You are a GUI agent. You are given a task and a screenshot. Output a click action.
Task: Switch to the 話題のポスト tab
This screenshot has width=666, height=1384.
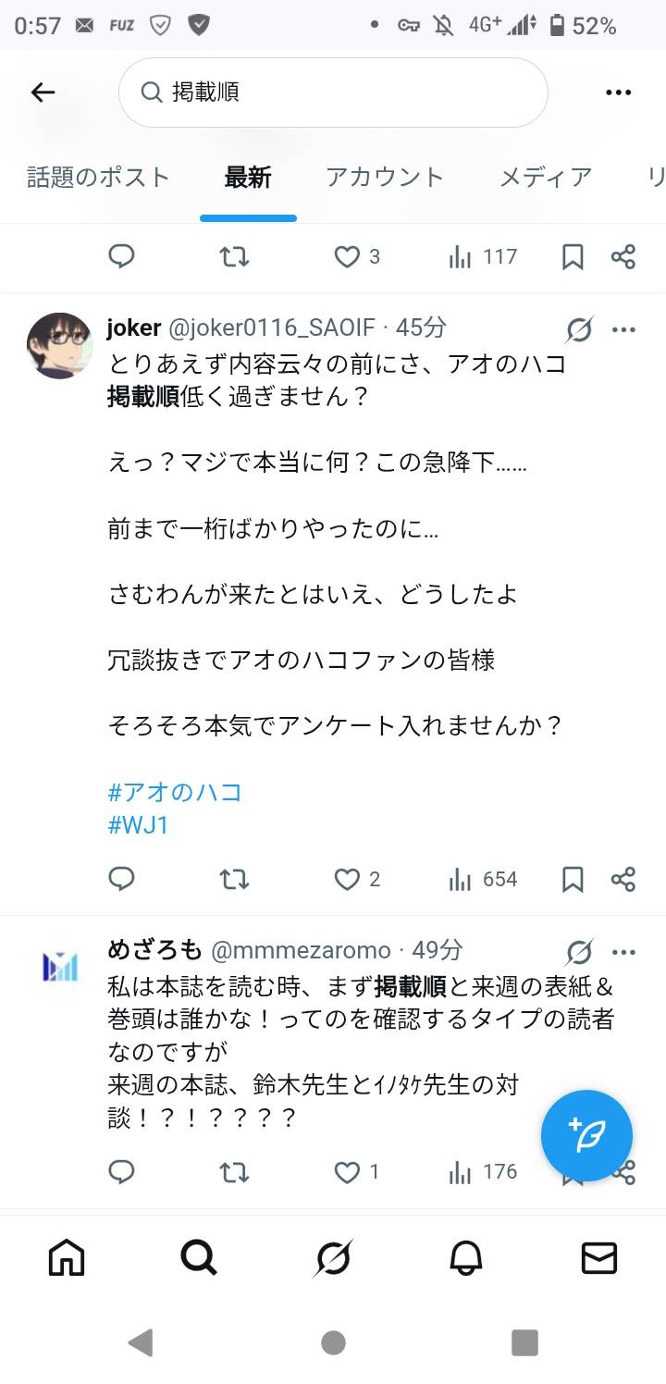click(98, 177)
